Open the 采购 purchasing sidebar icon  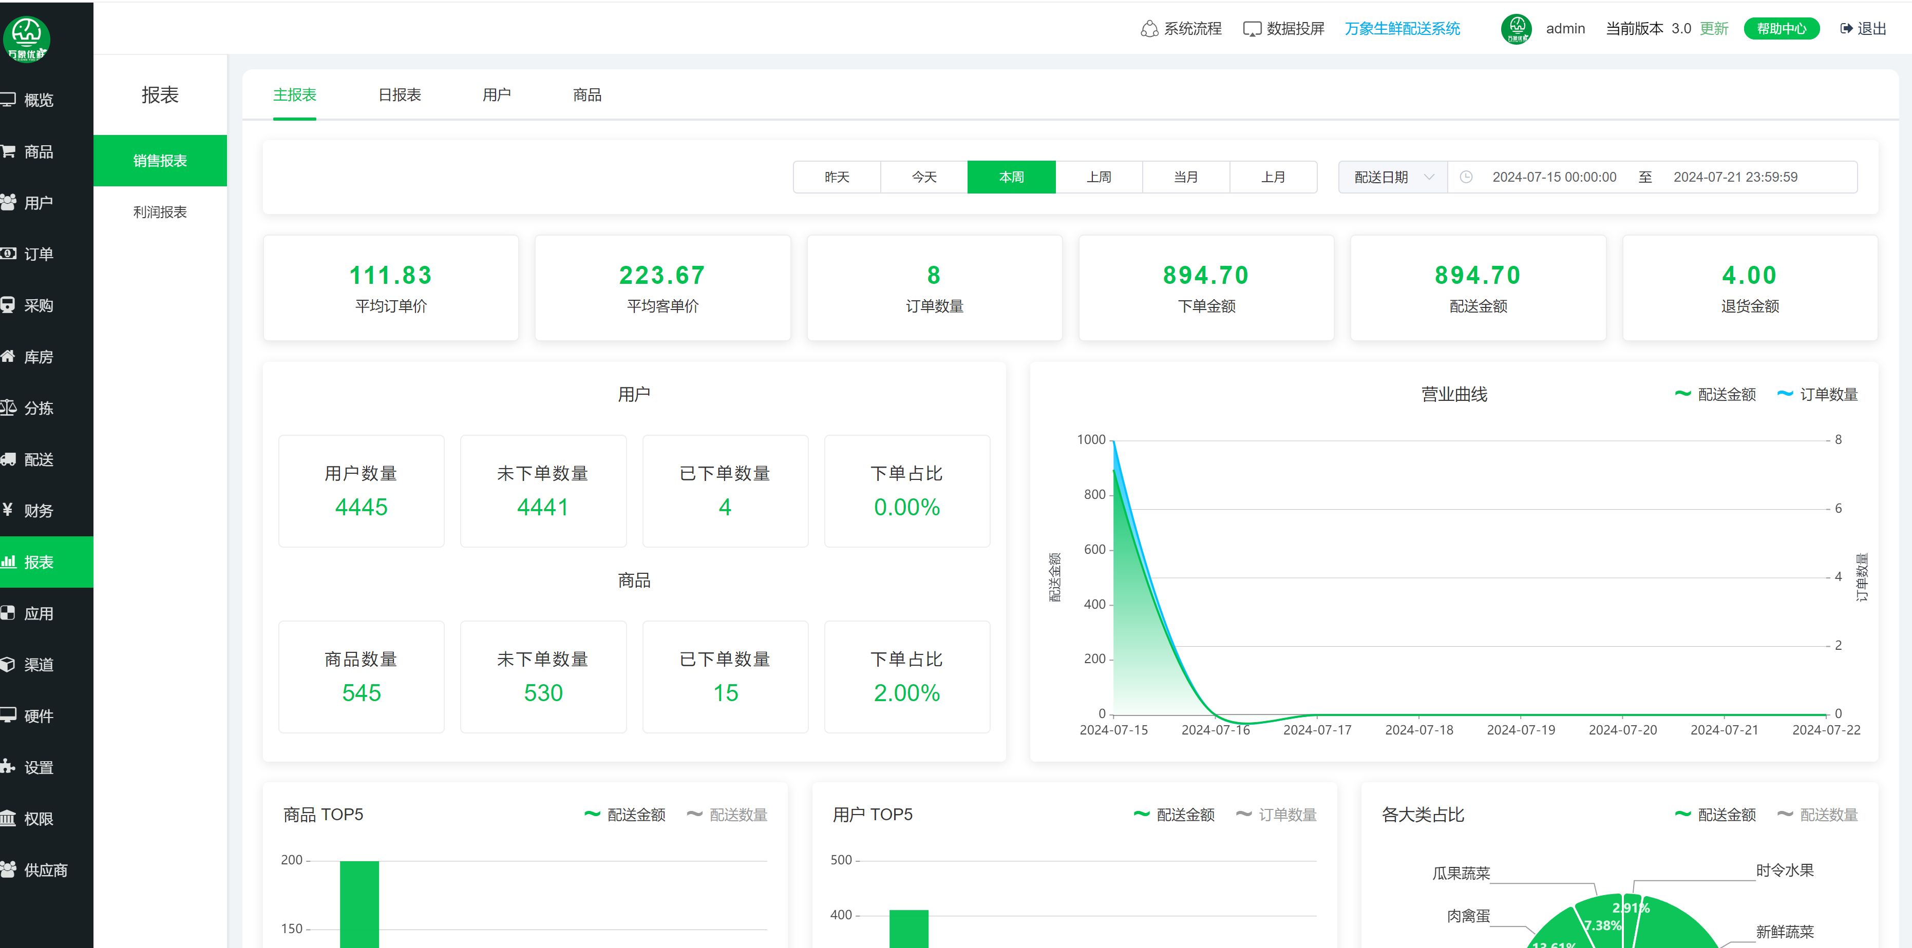(x=7, y=305)
